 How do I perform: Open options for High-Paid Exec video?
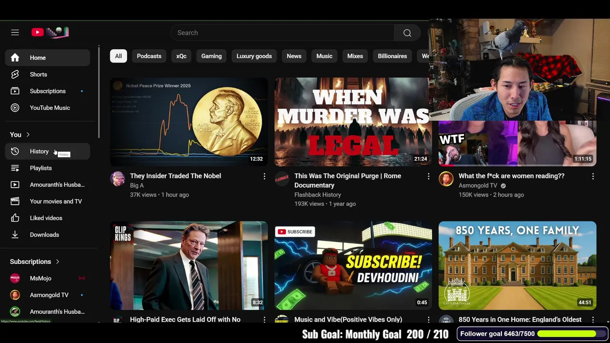pyautogui.click(x=264, y=320)
